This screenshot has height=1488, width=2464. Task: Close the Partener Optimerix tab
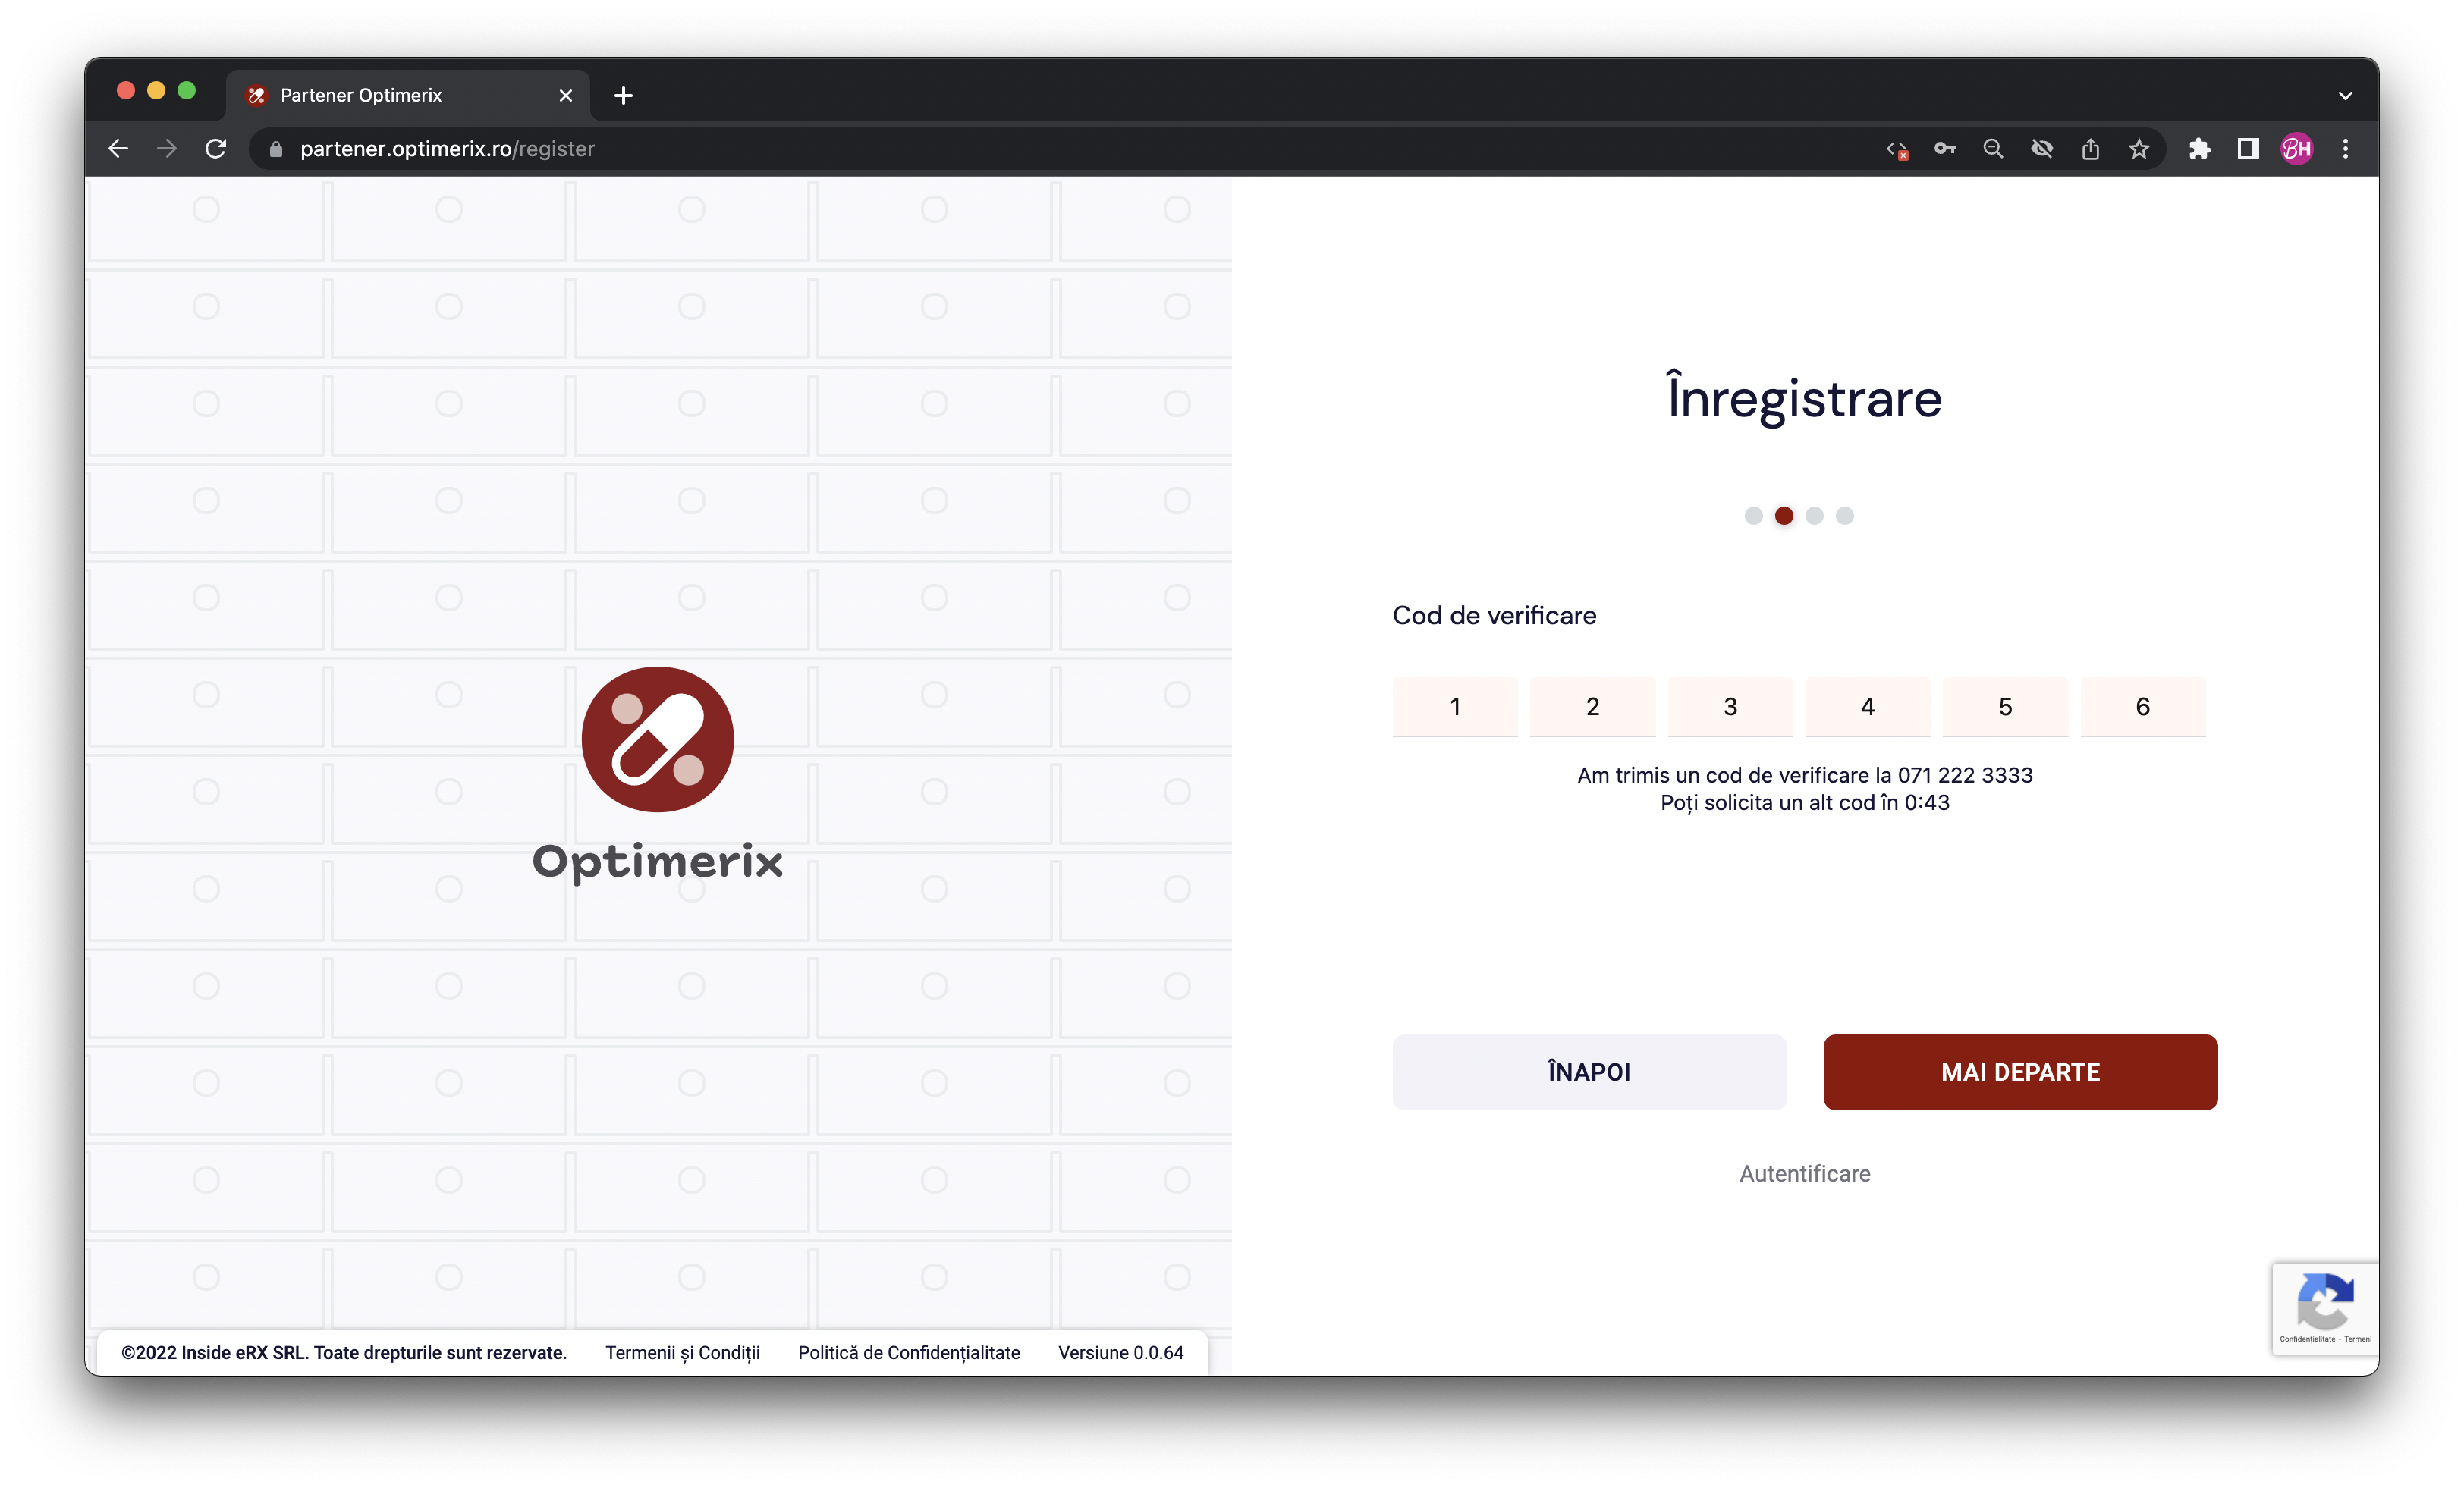(x=566, y=95)
